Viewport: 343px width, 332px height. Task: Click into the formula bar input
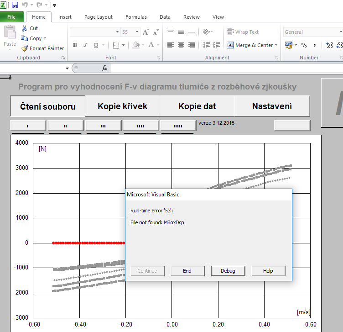pos(223,68)
